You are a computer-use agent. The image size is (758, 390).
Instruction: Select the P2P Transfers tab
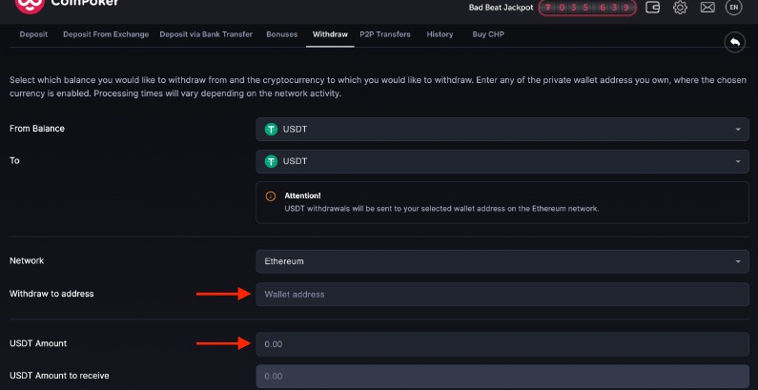coord(385,34)
